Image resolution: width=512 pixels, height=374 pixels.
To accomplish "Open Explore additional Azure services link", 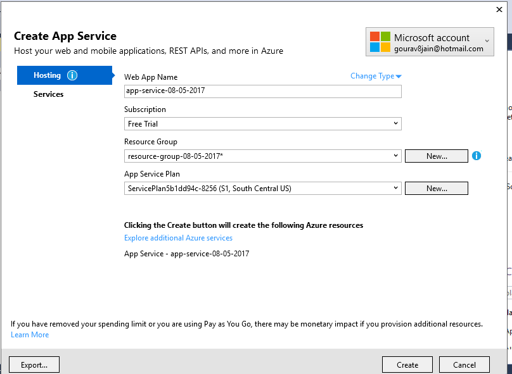I will 178,238.
